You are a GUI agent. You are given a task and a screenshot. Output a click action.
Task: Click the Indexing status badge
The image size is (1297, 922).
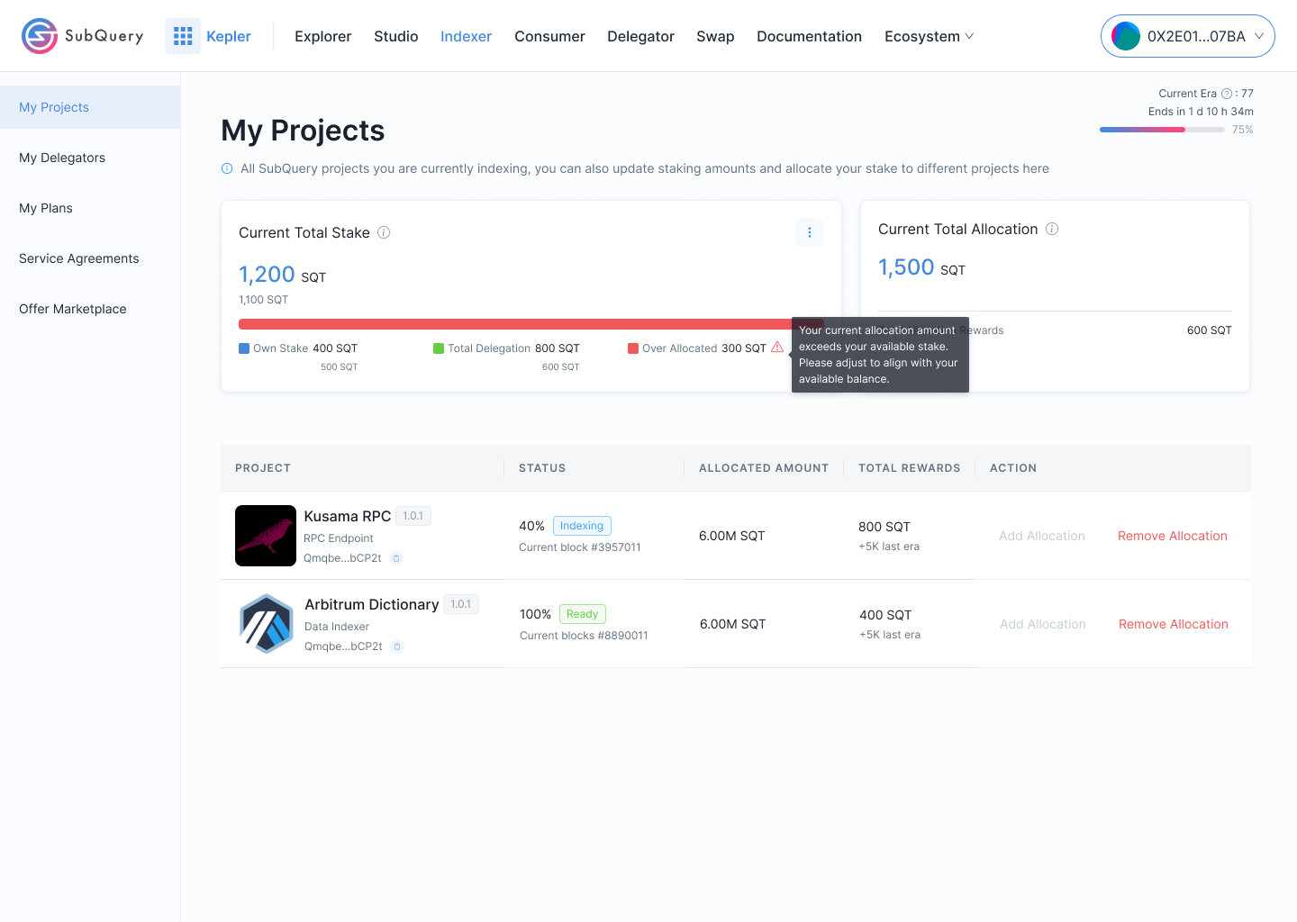(582, 526)
